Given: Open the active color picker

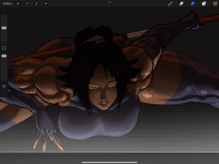Looking at the screenshot, I should pos(215,4).
